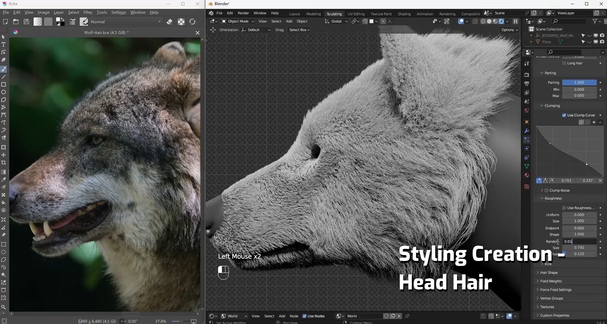The image size is (607, 324).
Task: Open Blender's Particle properties tab
Action: point(527,140)
